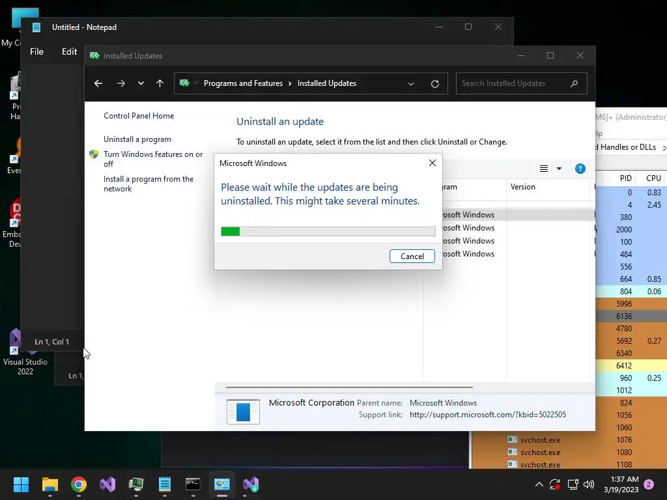Open Uninstall a program link

(137, 139)
